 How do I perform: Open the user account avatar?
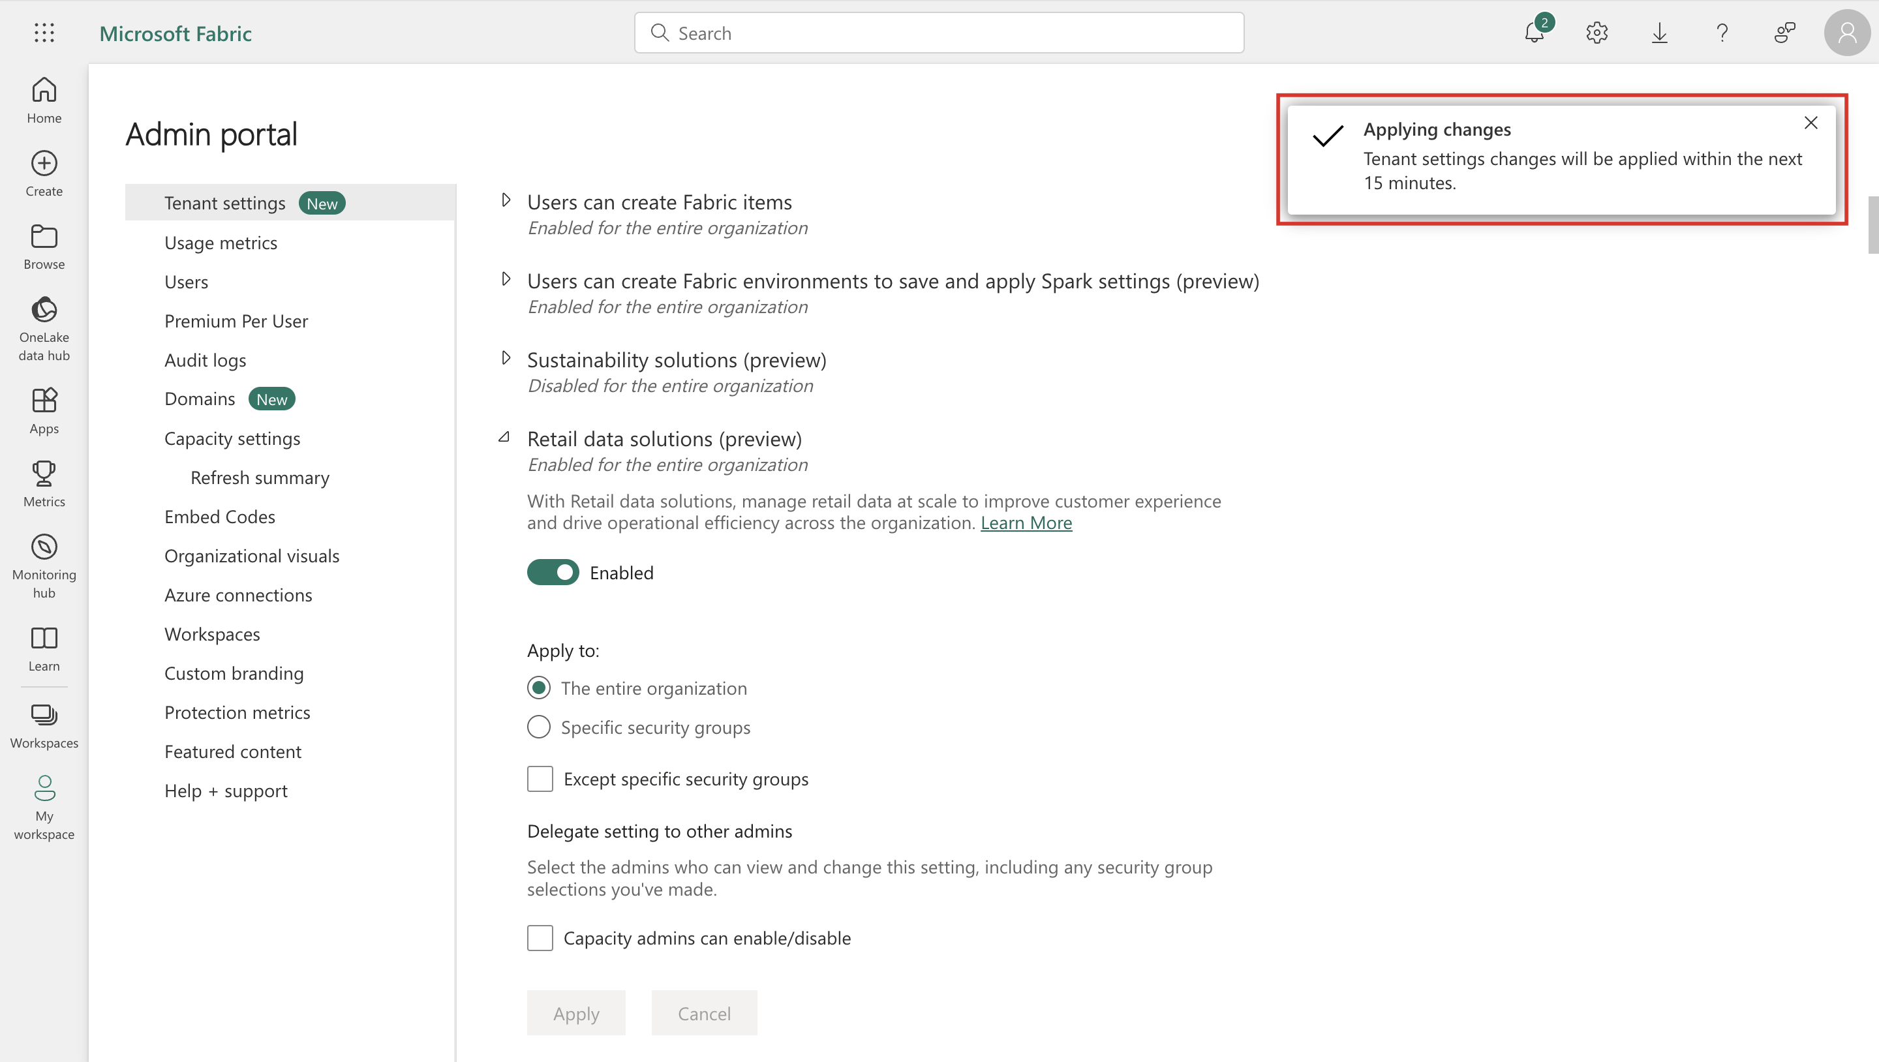click(x=1847, y=33)
